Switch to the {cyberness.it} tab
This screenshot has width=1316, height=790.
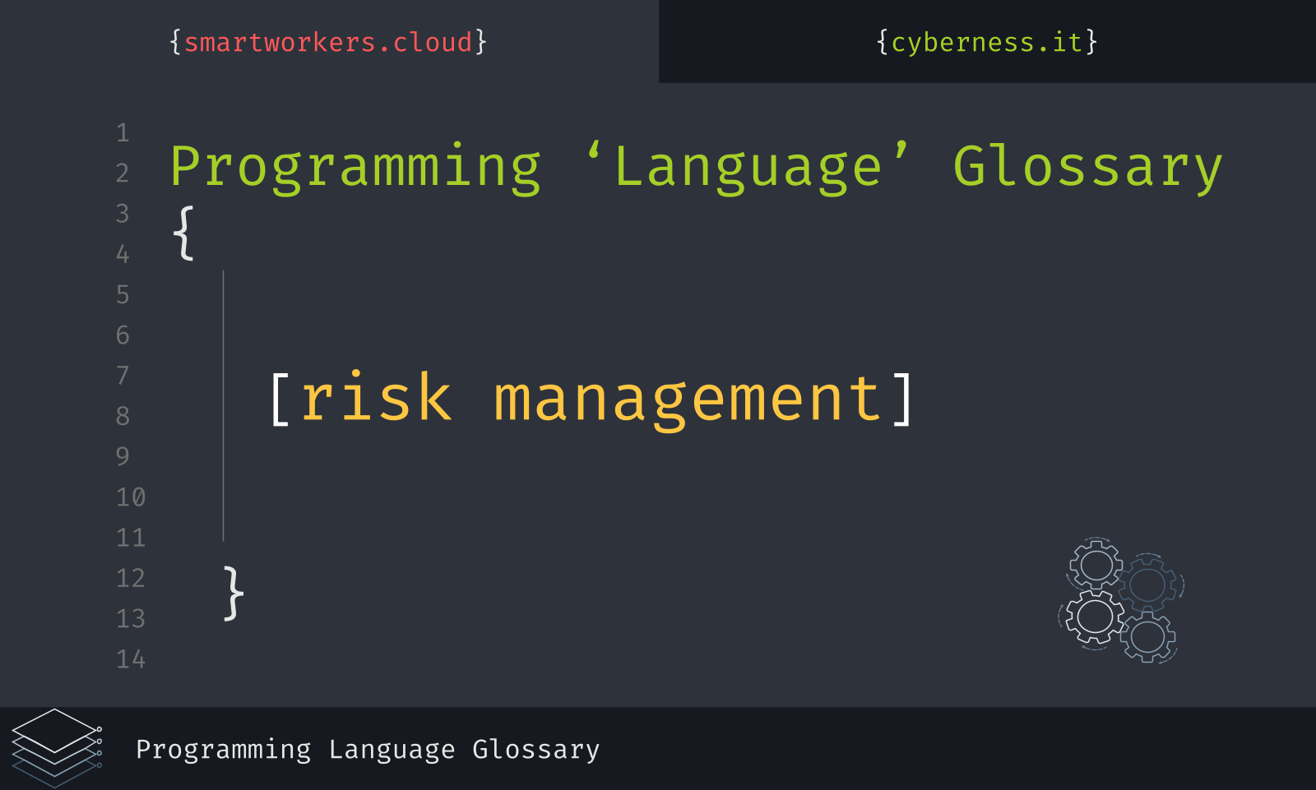coord(987,42)
